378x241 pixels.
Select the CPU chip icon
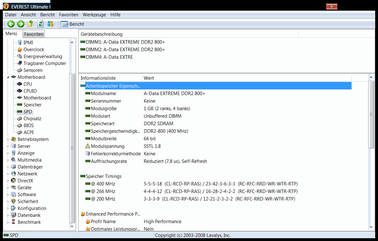(20, 84)
